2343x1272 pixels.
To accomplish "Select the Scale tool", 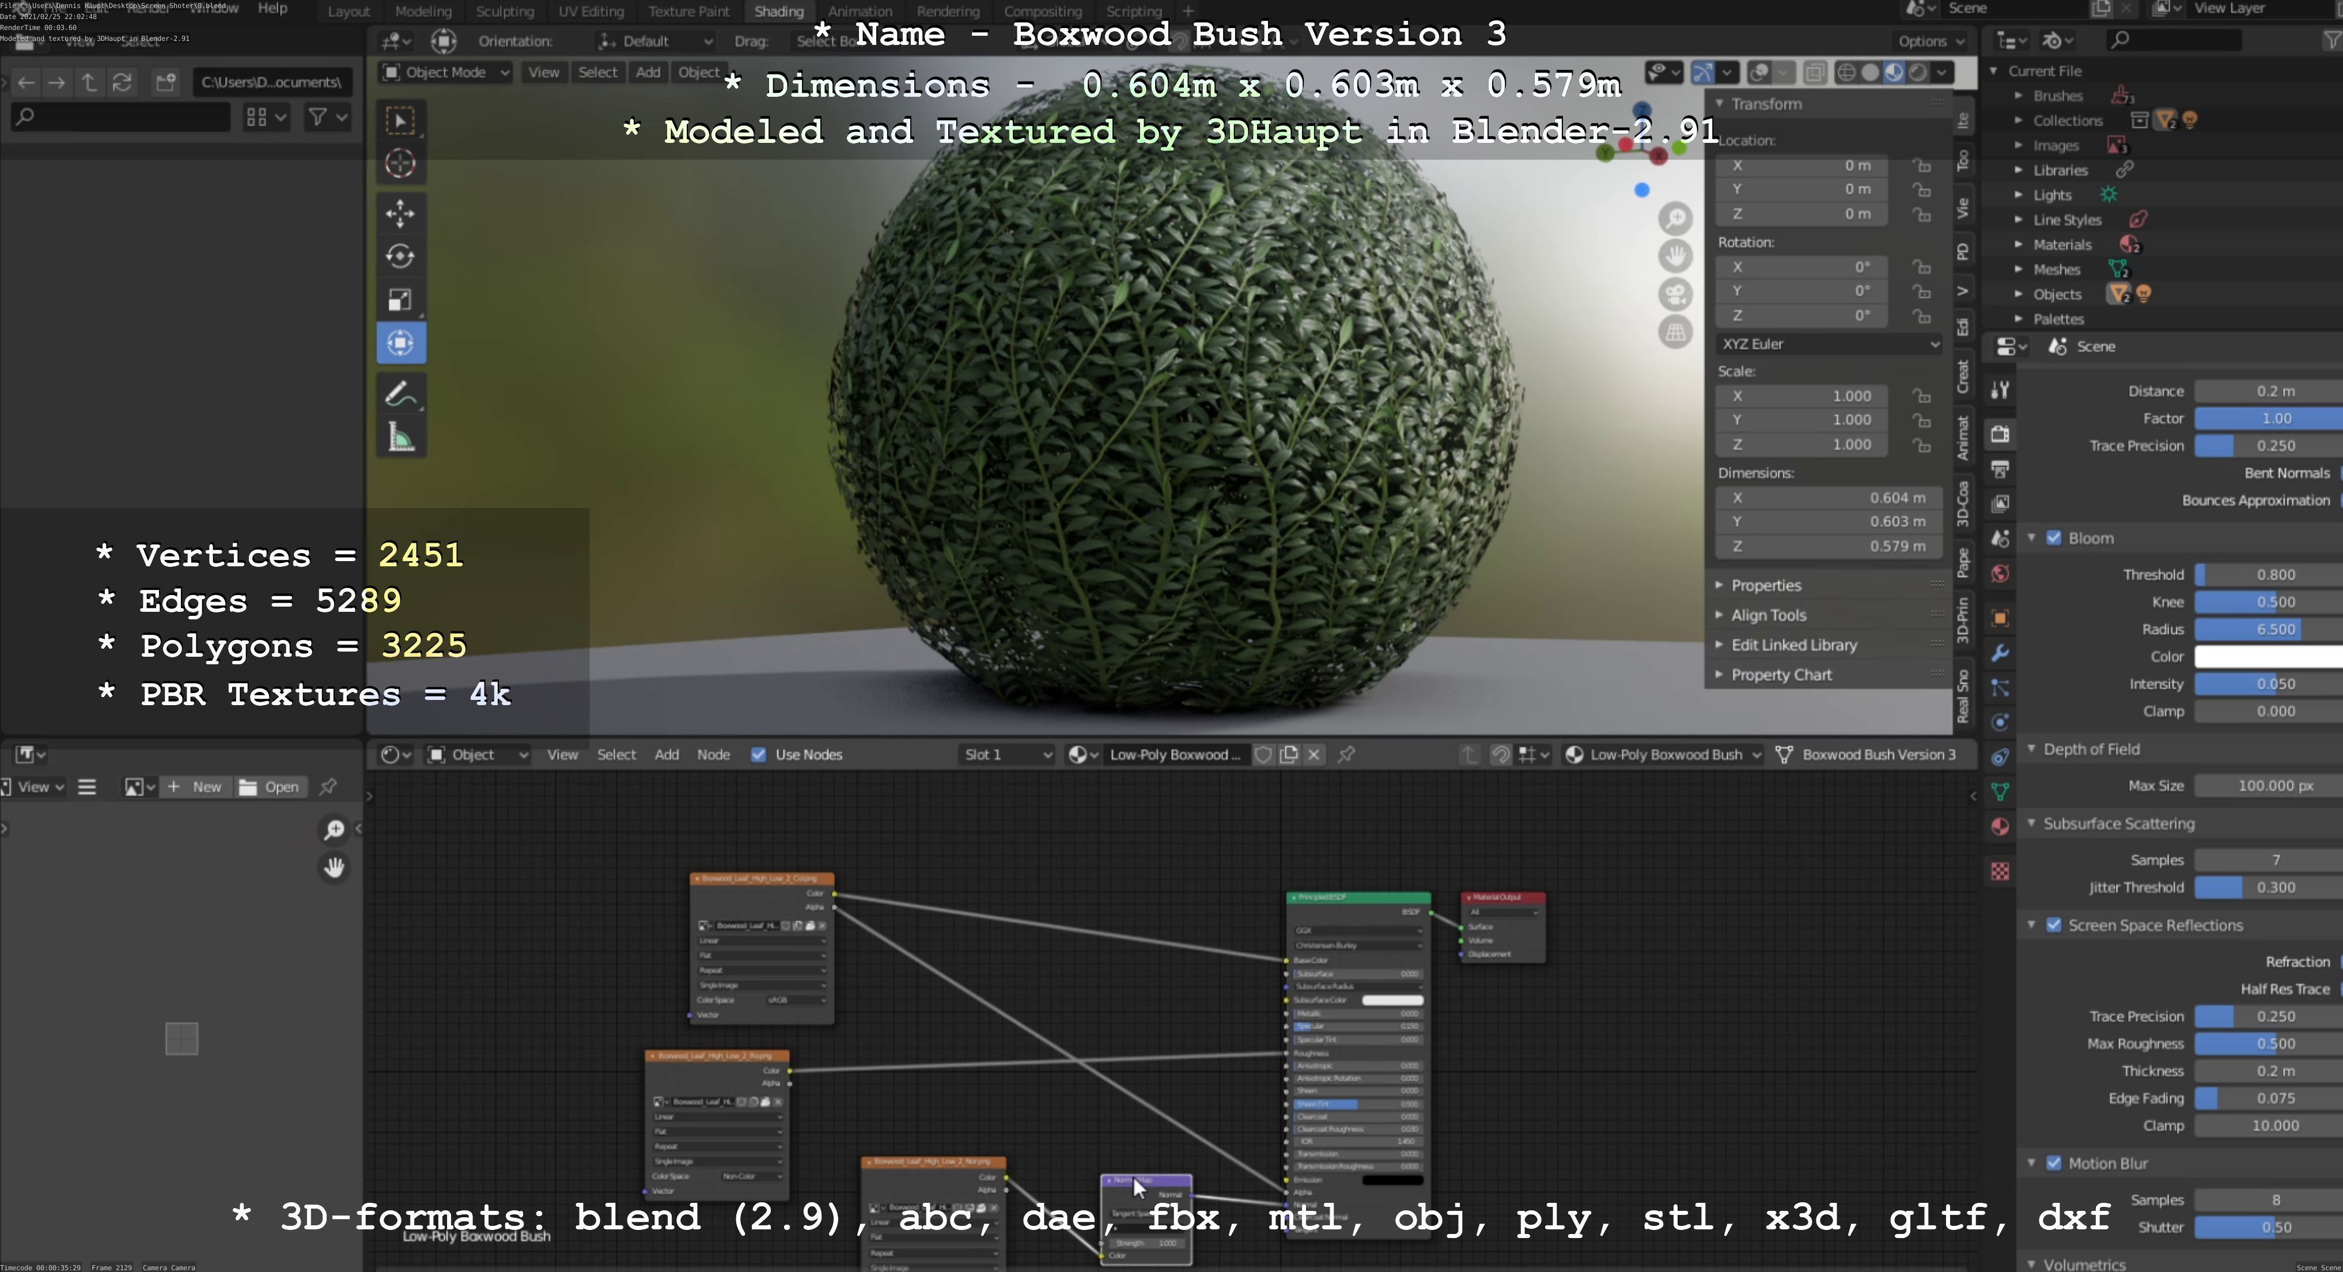I will (x=400, y=300).
